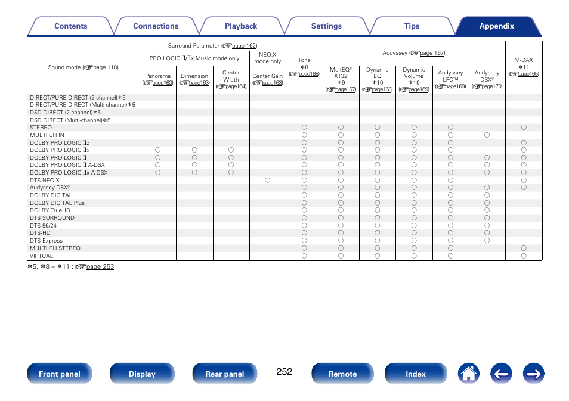Click the plain "DOLBY PRO LOGIC II" row label
Screen dimensions: 569x401
pos(58,158)
